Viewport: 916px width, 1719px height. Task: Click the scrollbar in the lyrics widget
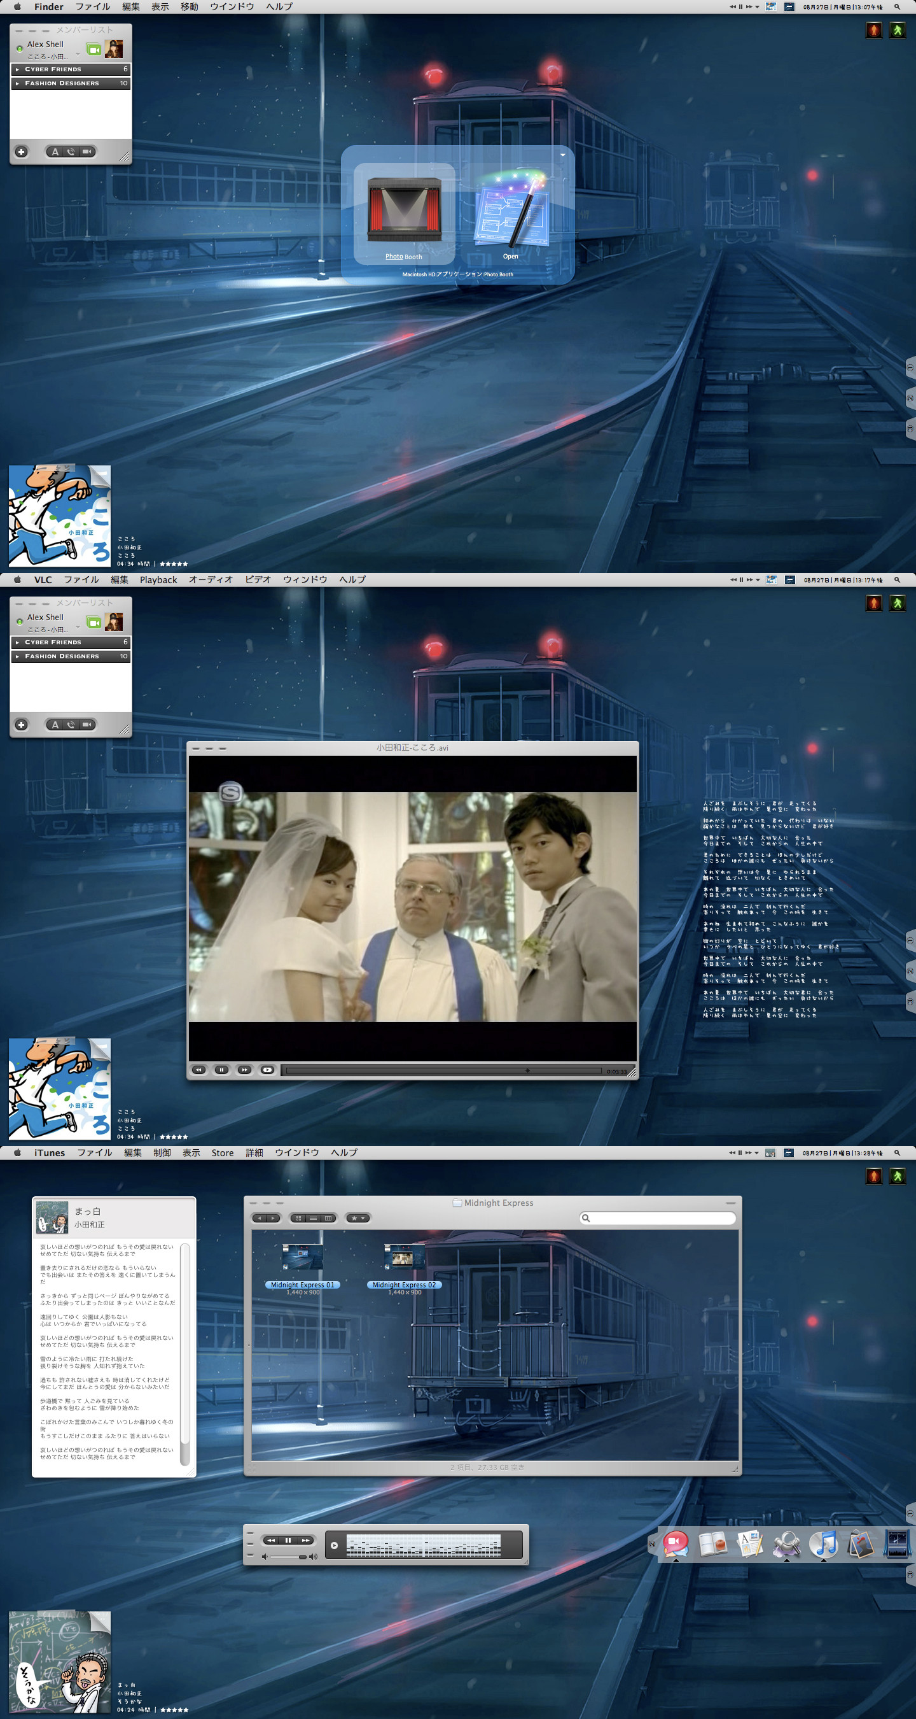tap(185, 1354)
